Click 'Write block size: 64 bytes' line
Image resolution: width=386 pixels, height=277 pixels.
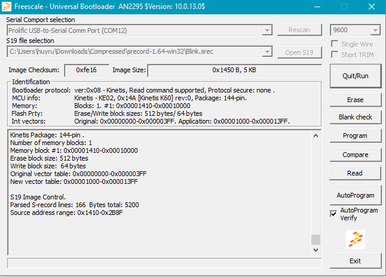point(48,166)
